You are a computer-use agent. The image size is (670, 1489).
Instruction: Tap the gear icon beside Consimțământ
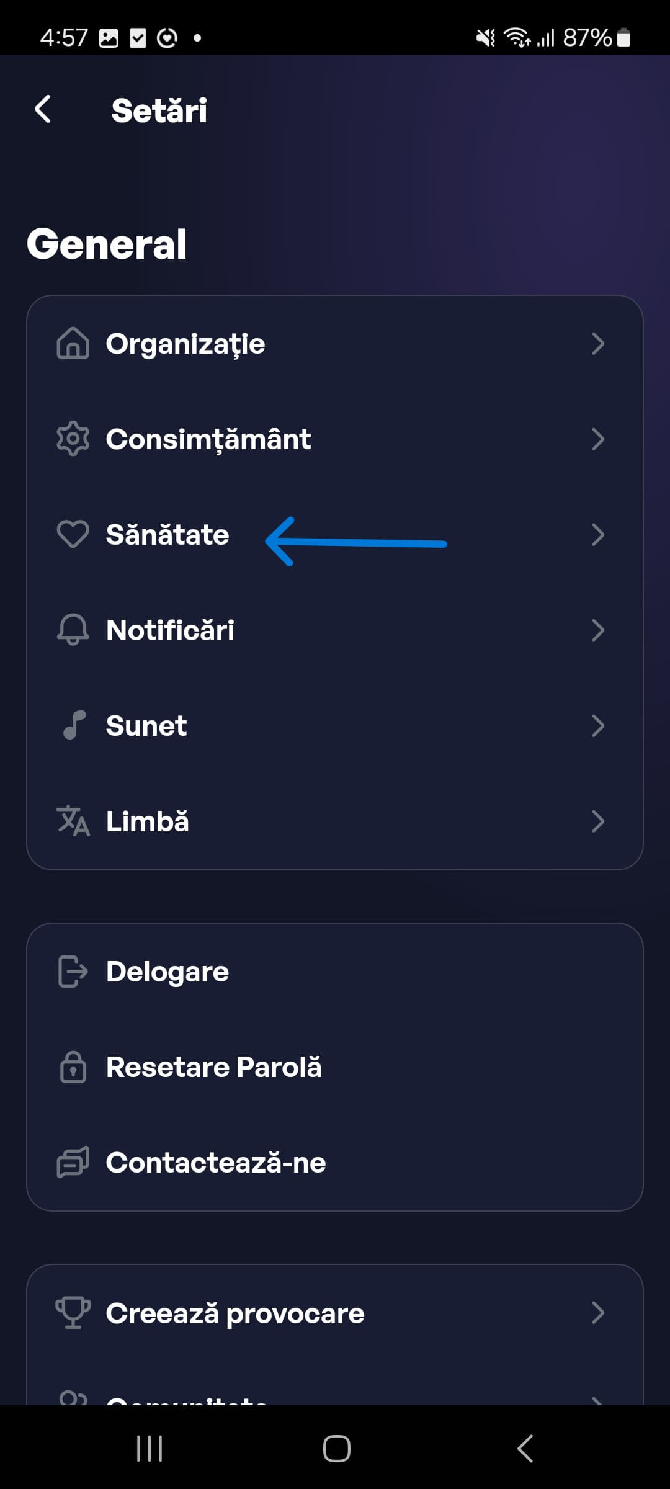[73, 439]
